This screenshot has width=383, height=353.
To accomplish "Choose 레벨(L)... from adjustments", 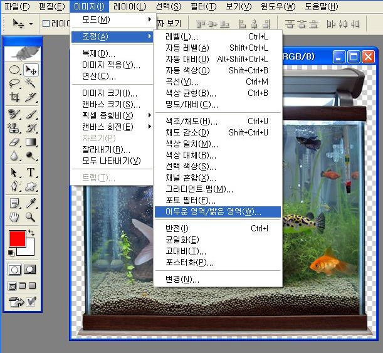I will tap(218, 36).
